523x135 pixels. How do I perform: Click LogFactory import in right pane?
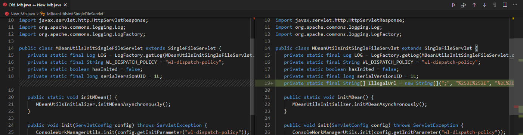point(338,34)
